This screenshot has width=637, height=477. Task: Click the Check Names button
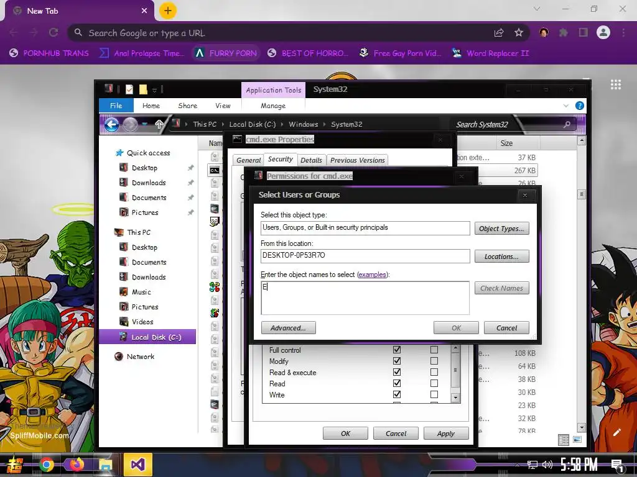[502, 288]
